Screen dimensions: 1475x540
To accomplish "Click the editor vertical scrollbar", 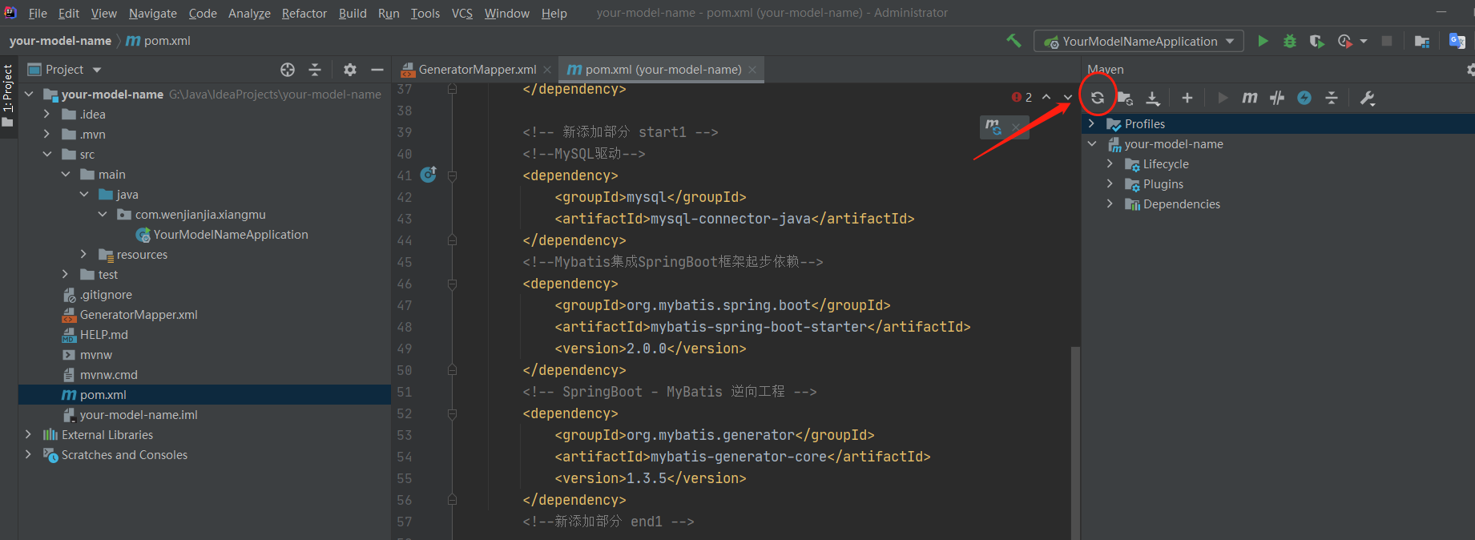I will (x=1075, y=442).
